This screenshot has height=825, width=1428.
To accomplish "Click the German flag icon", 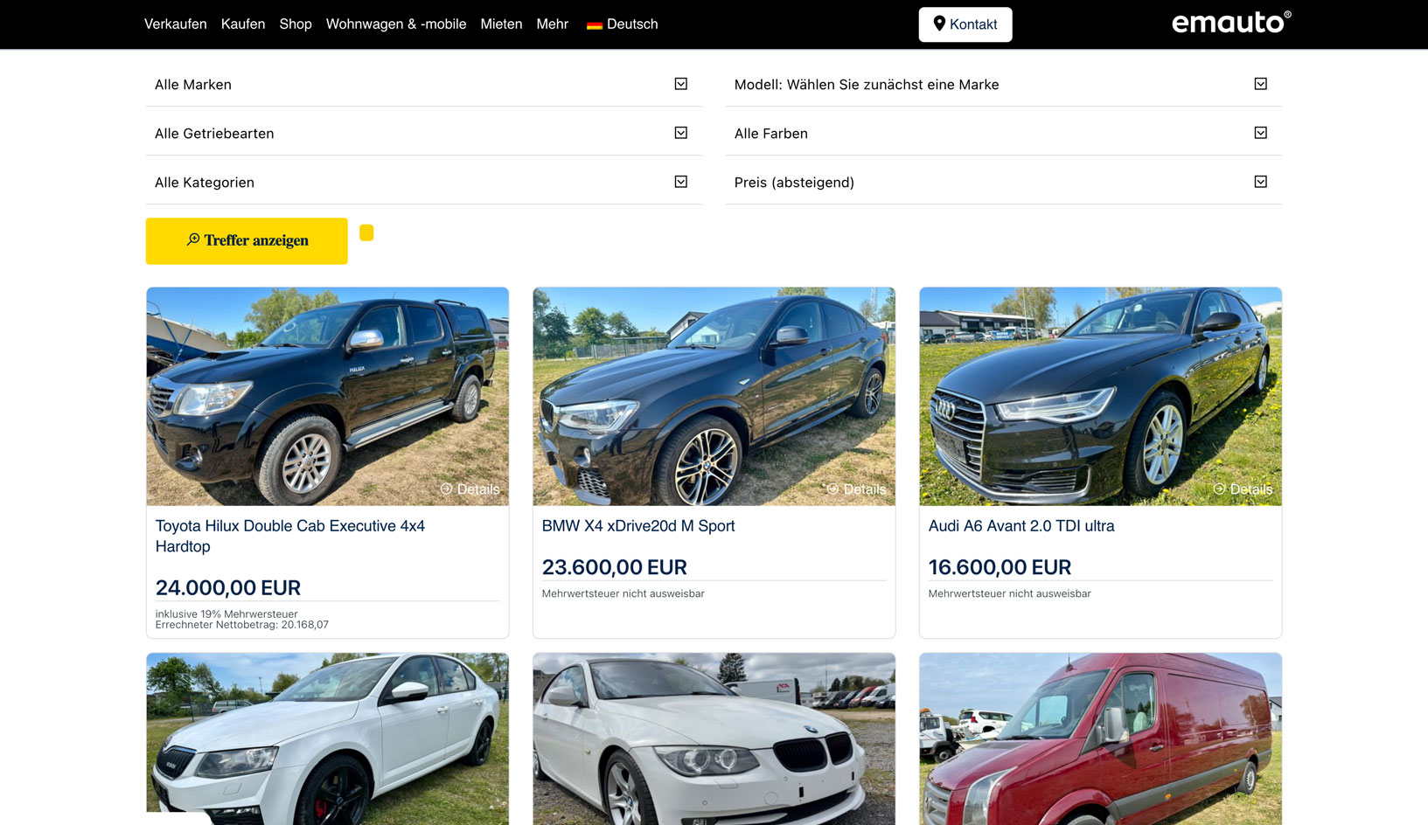I will point(595,25).
